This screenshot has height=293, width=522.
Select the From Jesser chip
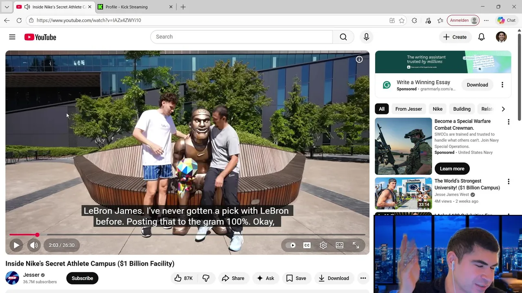[x=409, y=109]
